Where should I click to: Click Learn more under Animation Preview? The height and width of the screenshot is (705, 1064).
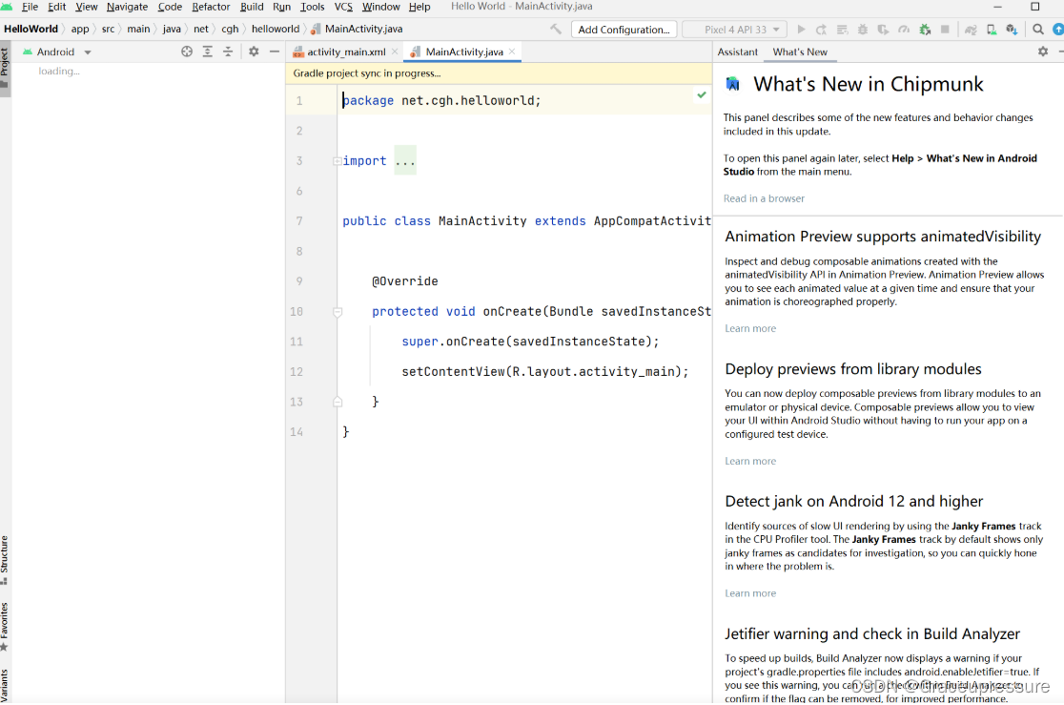click(x=749, y=328)
